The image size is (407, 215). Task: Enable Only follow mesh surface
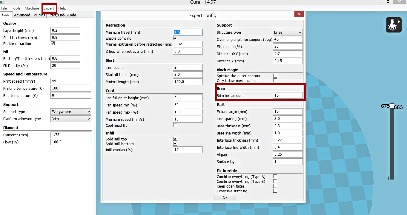[x=275, y=81]
